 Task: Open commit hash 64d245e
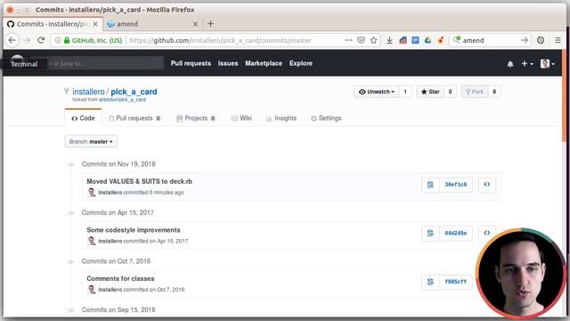tap(456, 233)
